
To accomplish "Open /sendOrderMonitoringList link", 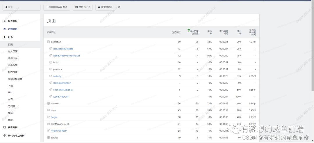I will 67,56.
